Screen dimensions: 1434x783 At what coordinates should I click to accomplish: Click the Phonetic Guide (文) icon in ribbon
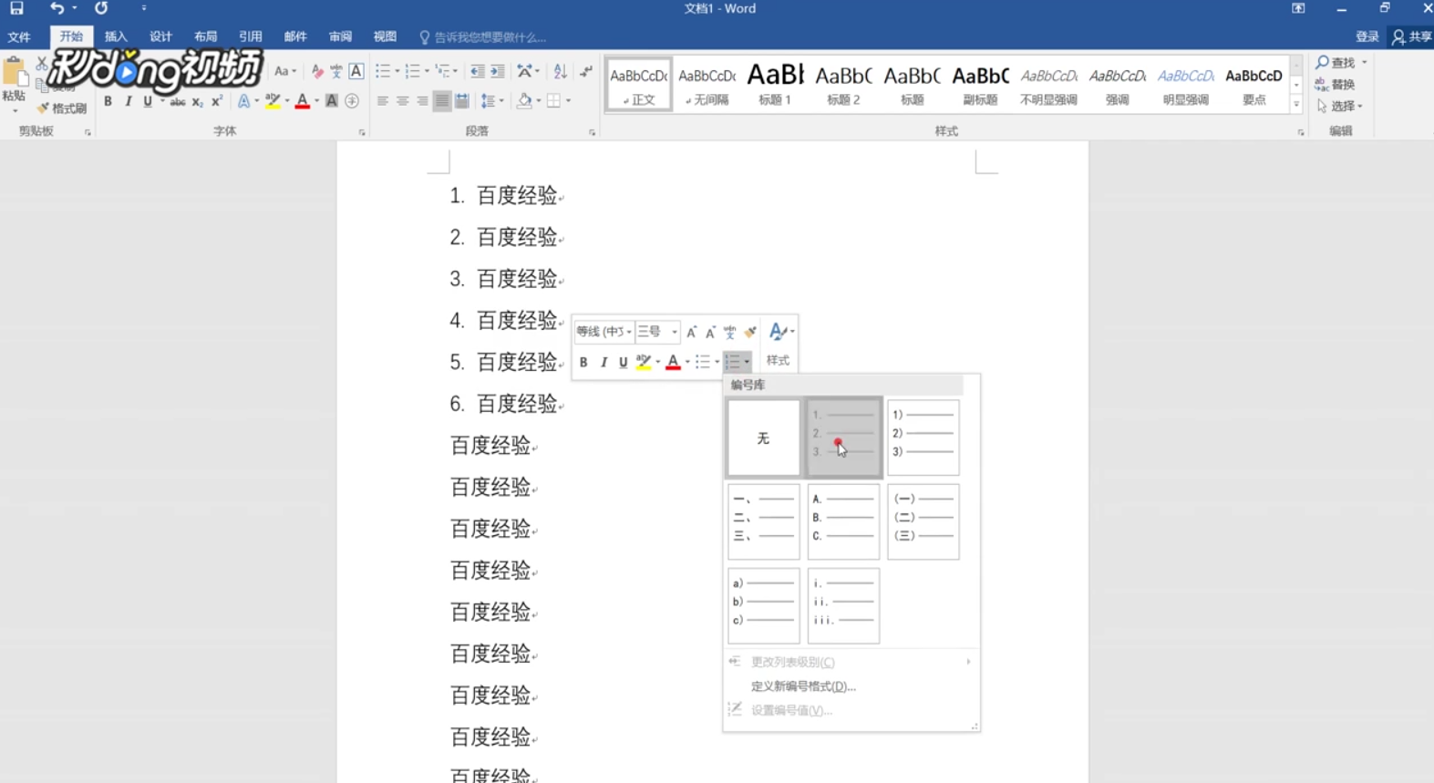coord(336,71)
